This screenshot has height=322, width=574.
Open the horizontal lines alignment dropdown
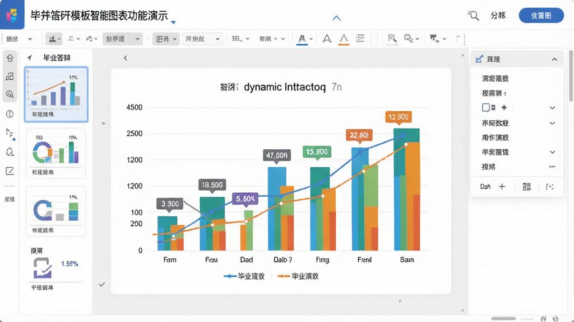(x=73, y=39)
